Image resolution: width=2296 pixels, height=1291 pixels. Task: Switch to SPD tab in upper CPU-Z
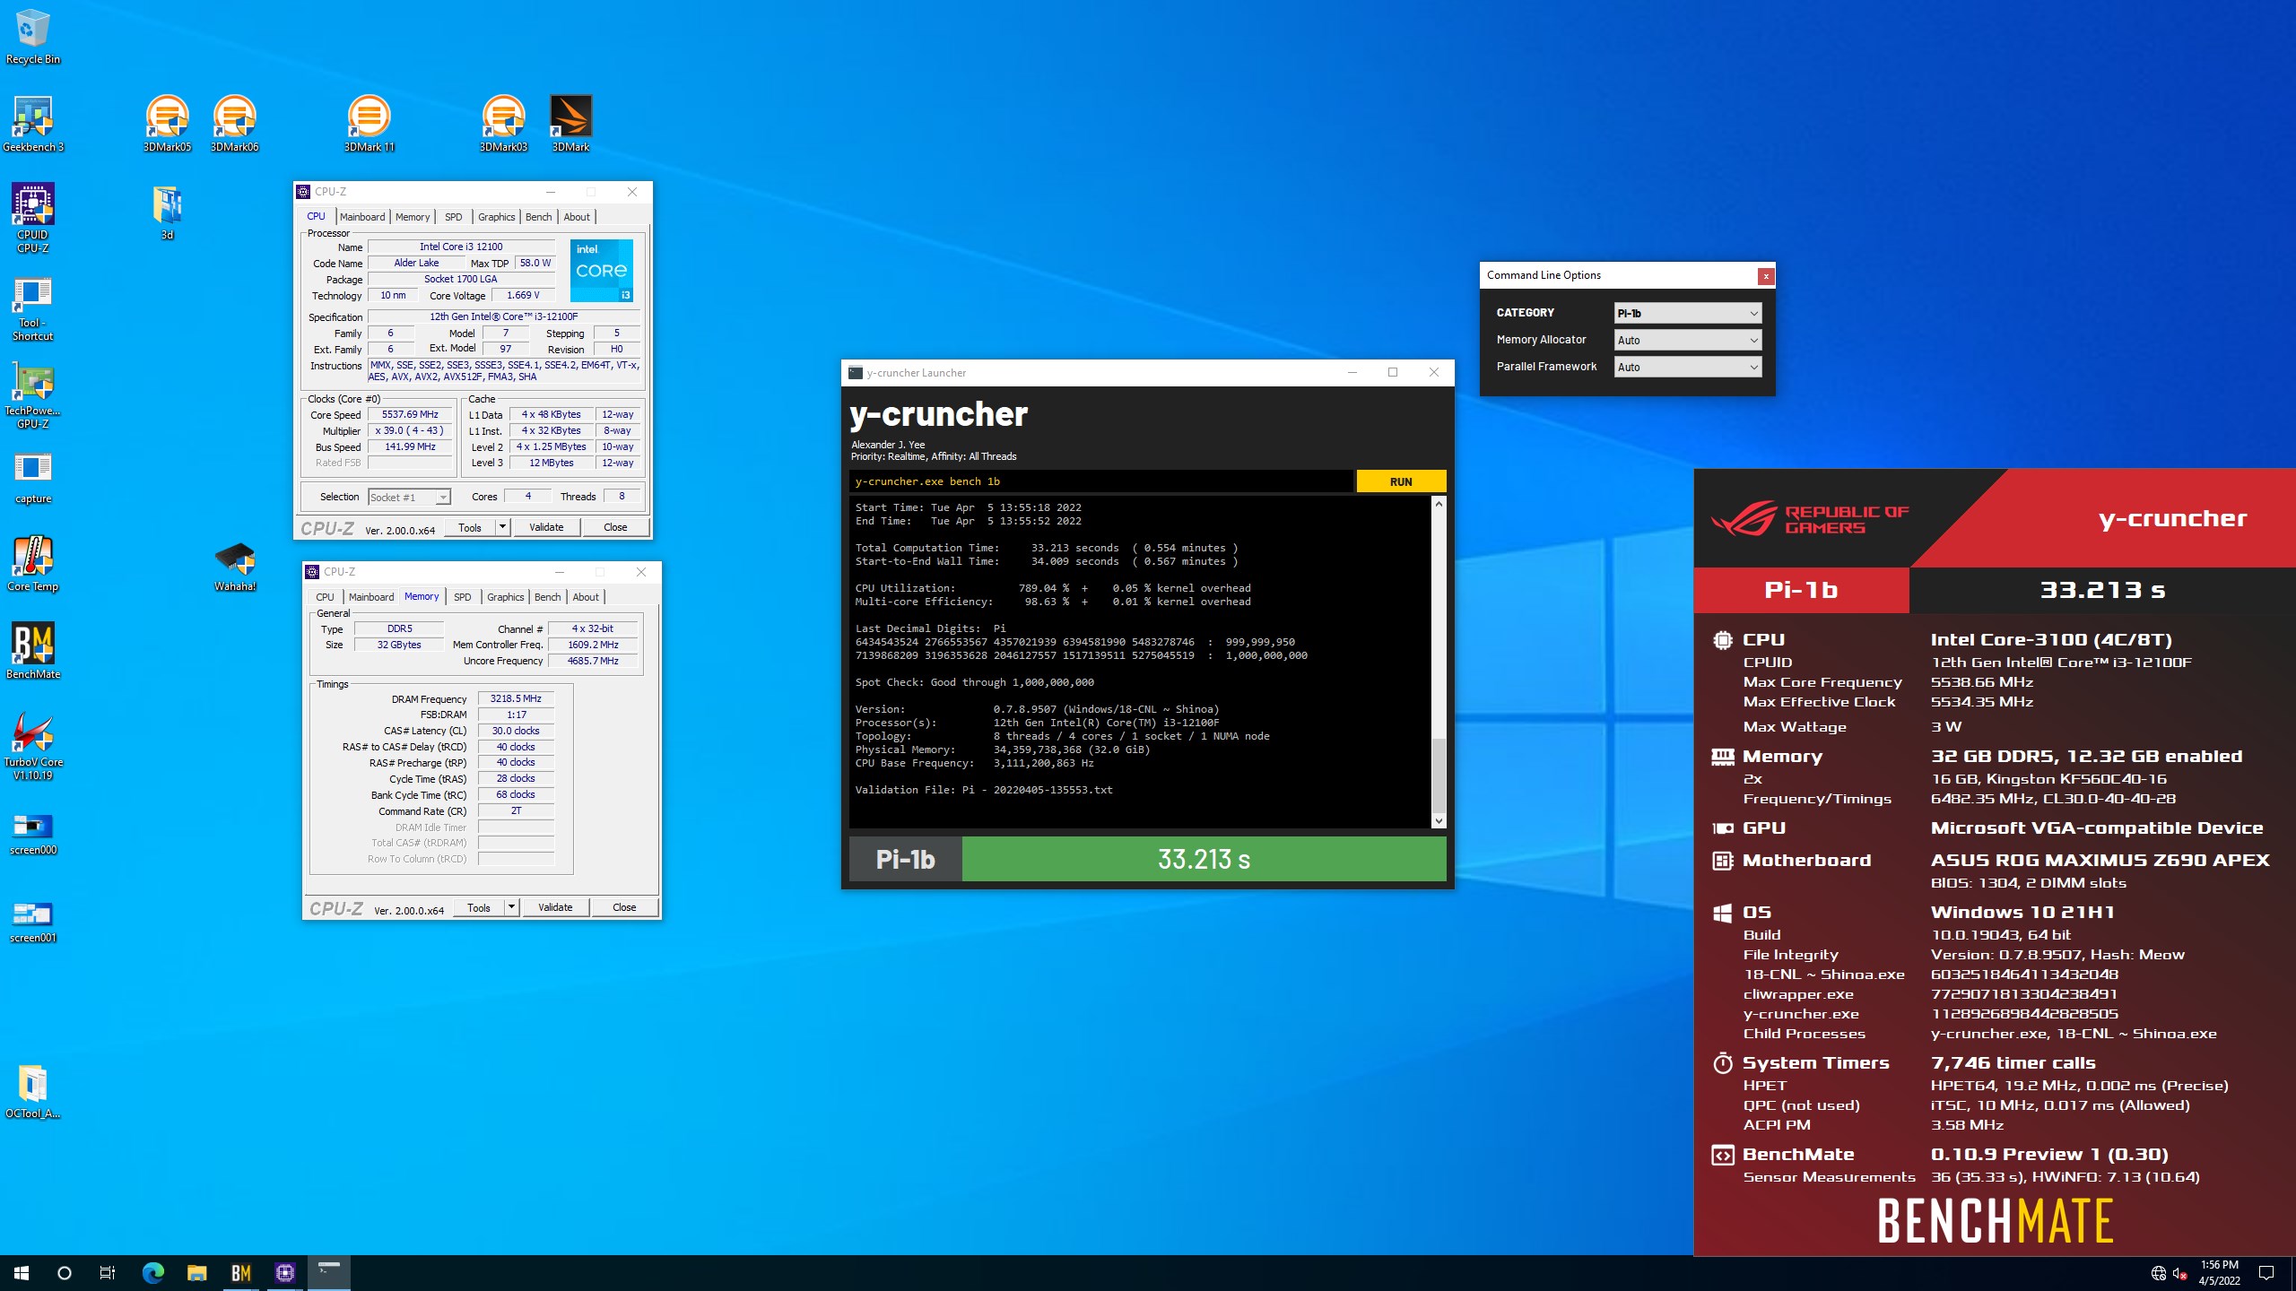[x=454, y=217]
